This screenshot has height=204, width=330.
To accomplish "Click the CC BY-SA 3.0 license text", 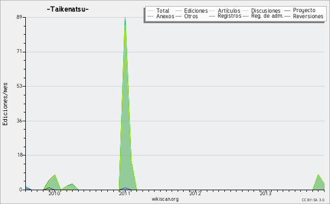I will point(313,200).
